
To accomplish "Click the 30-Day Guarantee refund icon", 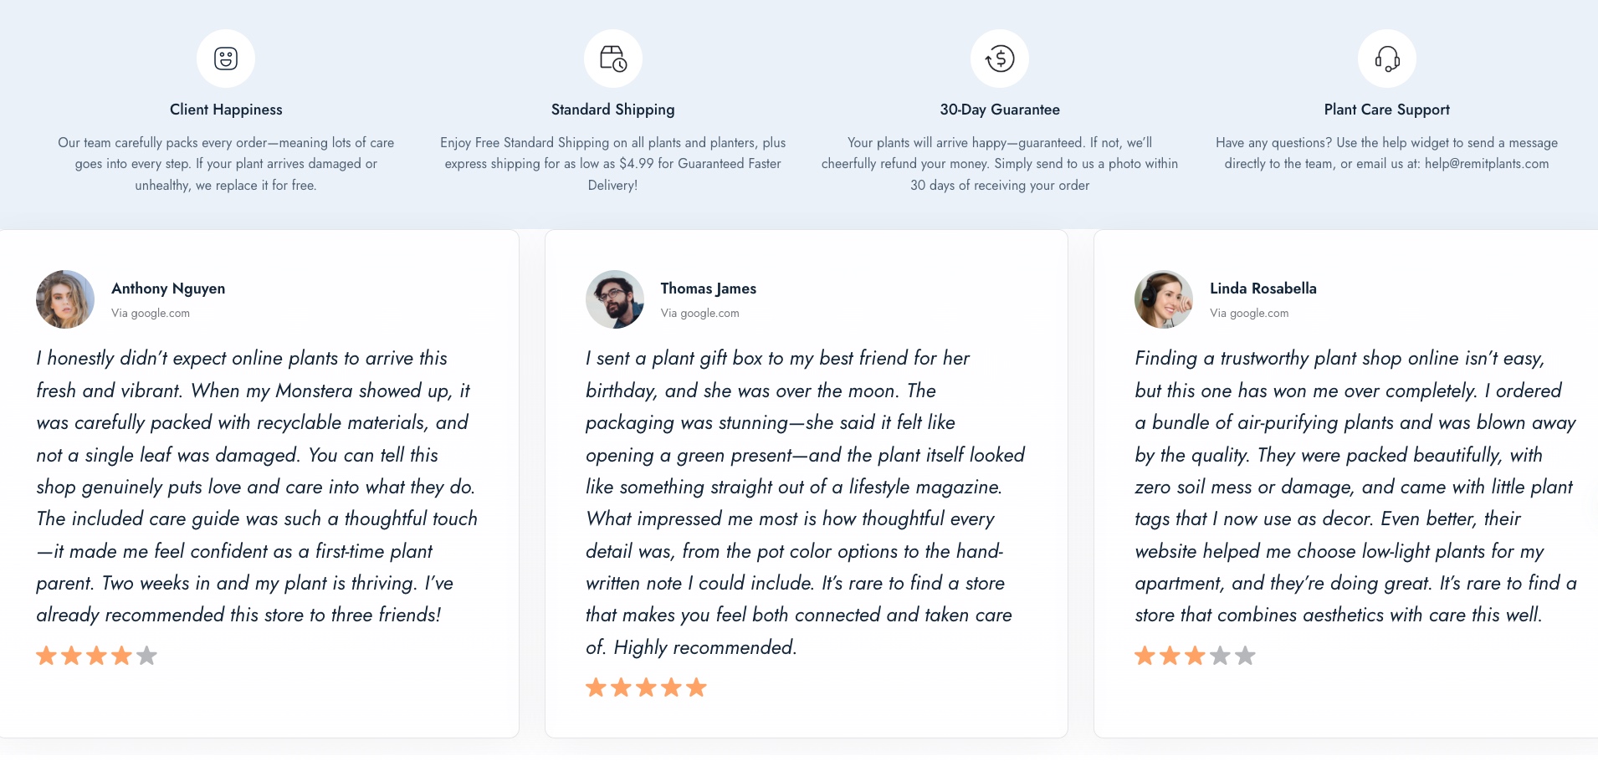I will (x=1000, y=59).
